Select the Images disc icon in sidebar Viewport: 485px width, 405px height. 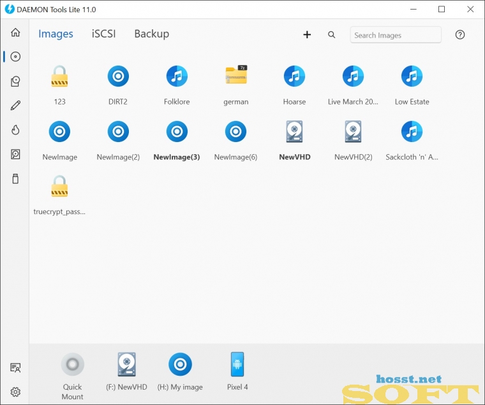15,57
